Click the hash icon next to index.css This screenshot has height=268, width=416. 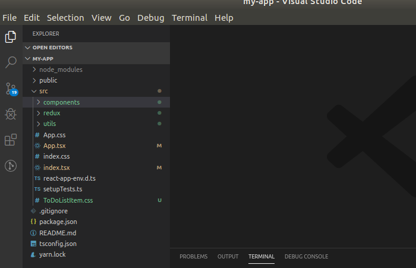point(37,156)
